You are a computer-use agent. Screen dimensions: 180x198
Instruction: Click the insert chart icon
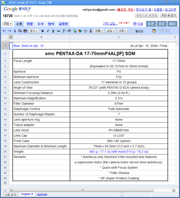pos(154,31)
